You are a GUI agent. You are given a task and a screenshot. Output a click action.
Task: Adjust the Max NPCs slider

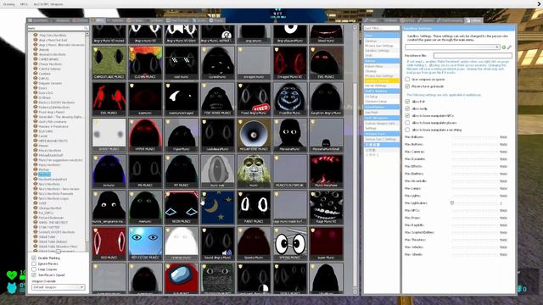[474, 210]
